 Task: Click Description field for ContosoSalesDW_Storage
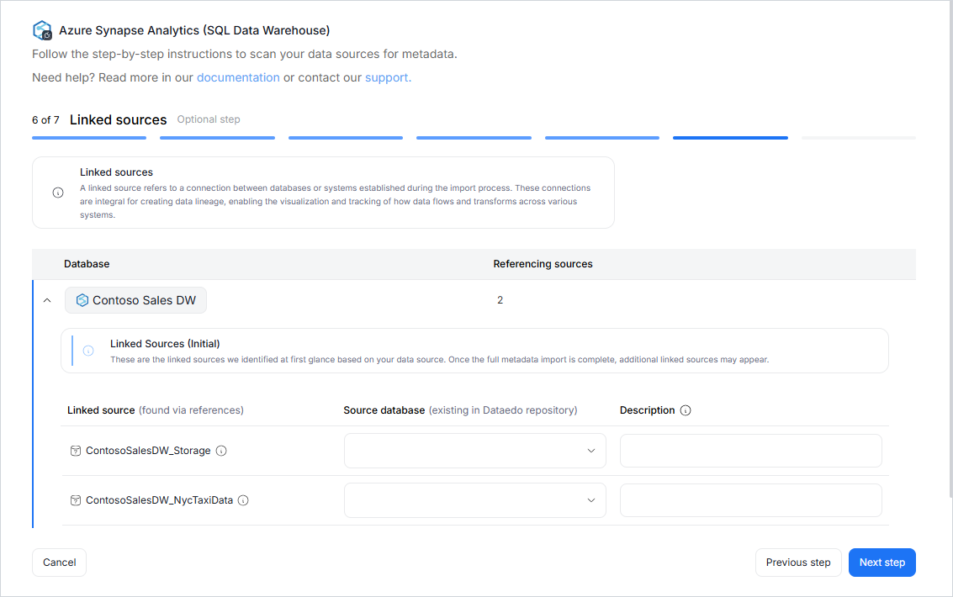750,451
